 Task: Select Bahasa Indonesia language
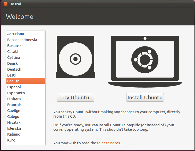26,40
